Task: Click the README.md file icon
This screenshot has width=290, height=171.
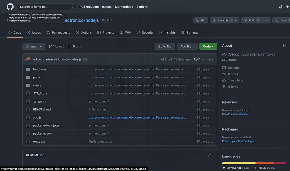Action: [x=28, y=109]
